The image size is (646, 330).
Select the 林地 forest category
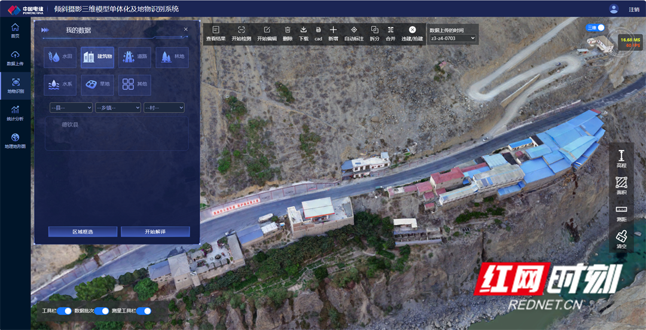coord(172,57)
